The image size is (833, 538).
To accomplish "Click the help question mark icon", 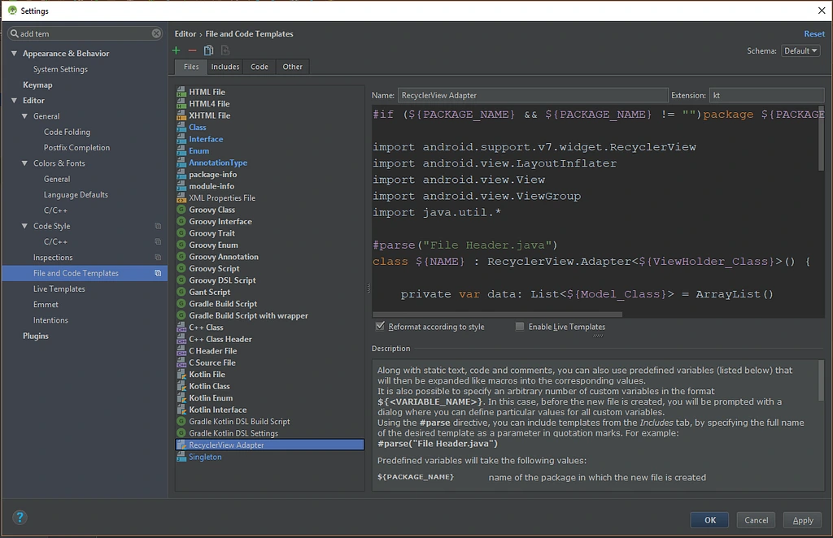I will click(x=20, y=518).
